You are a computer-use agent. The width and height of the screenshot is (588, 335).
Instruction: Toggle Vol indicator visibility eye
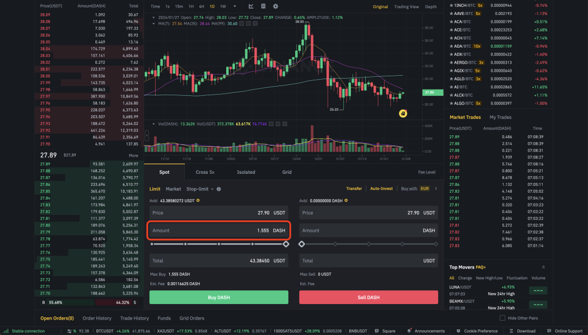coord(271,124)
